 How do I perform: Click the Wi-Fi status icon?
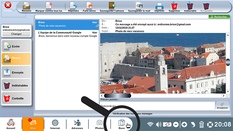click(x=150, y=125)
